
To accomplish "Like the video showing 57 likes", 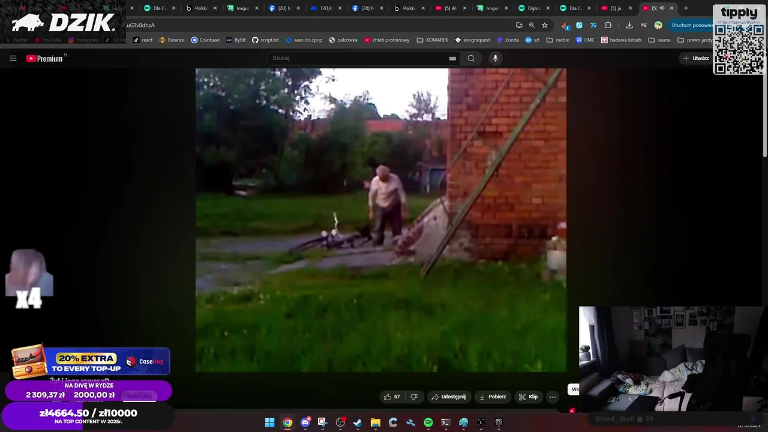I will click(x=392, y=397).
